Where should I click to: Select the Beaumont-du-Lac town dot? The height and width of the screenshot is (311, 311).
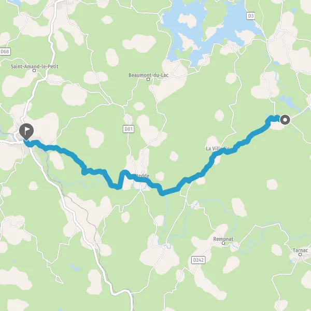pyautogui.click(x=148, y=79)
